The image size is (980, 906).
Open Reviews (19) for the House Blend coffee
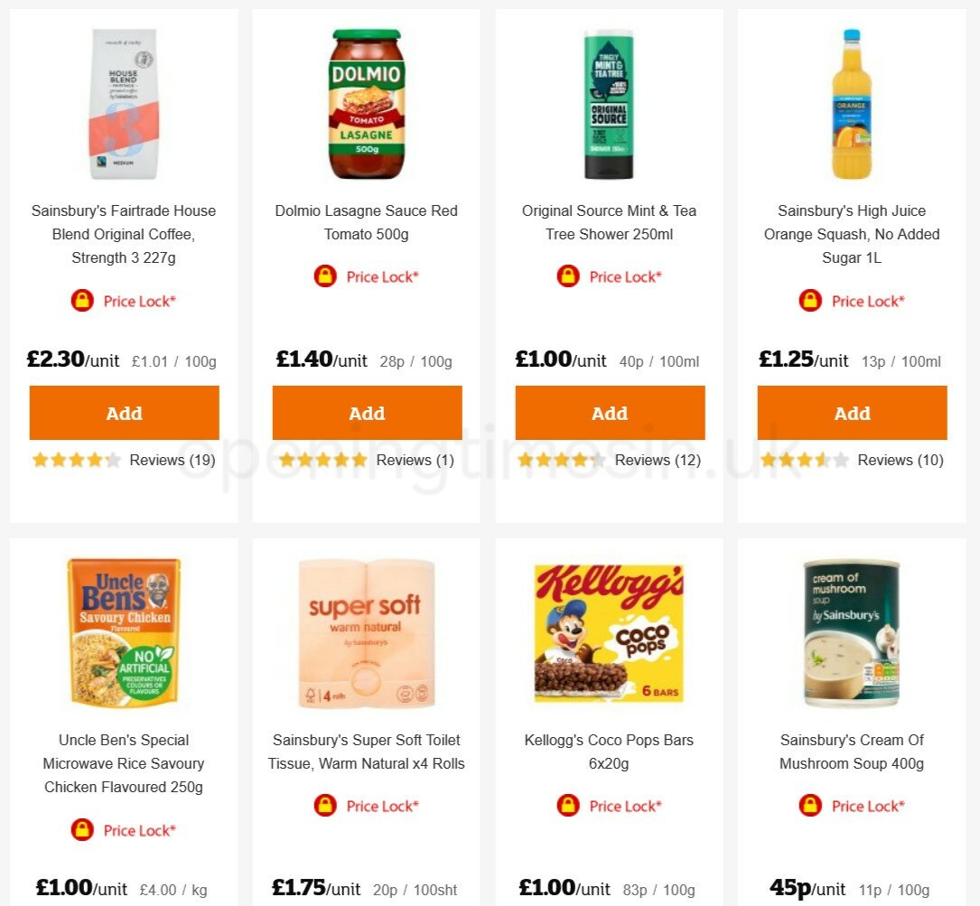point(172,460)
